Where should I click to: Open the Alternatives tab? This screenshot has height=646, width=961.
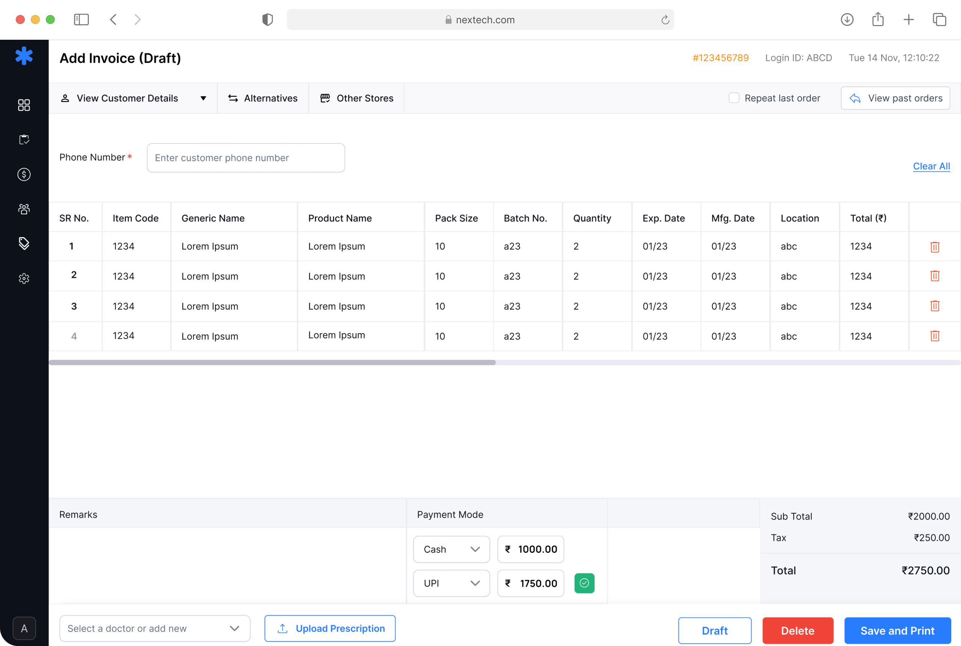pyautogui.click(x=263, y=98)
